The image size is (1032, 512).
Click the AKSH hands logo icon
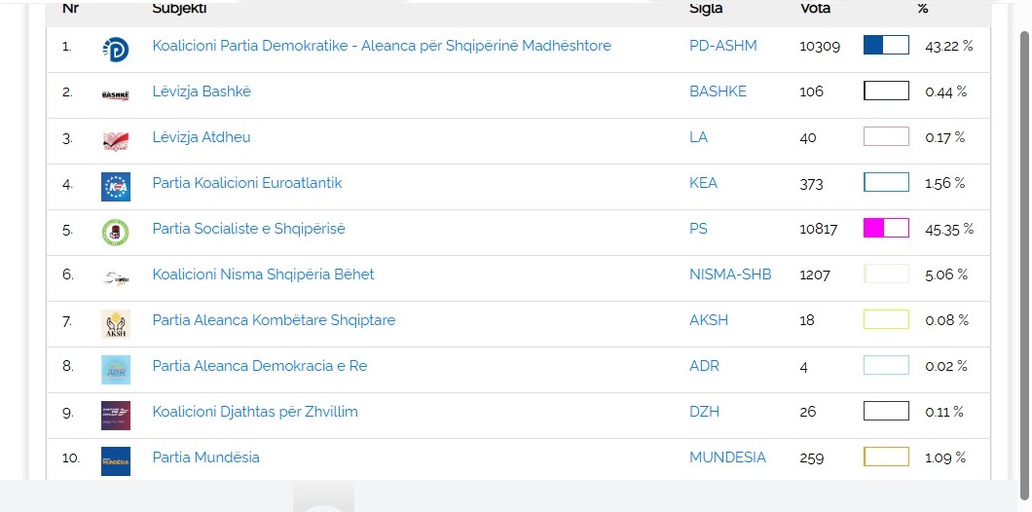116,324
